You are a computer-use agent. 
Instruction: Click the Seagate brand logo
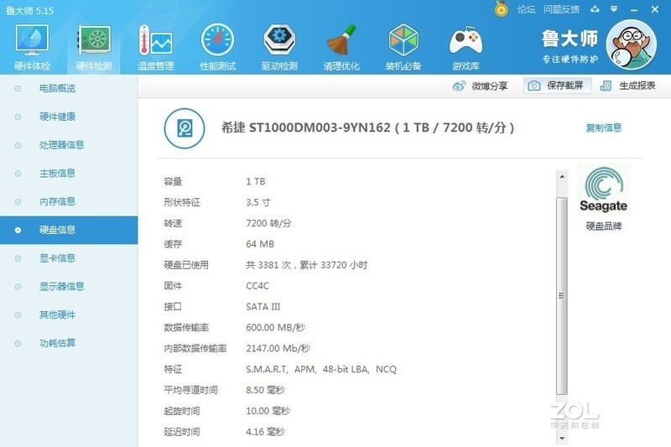(x=603, y=189)
